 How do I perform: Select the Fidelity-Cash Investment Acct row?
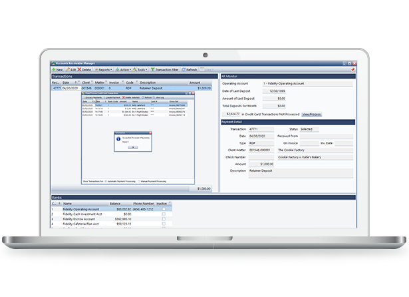tap(86, 213)
